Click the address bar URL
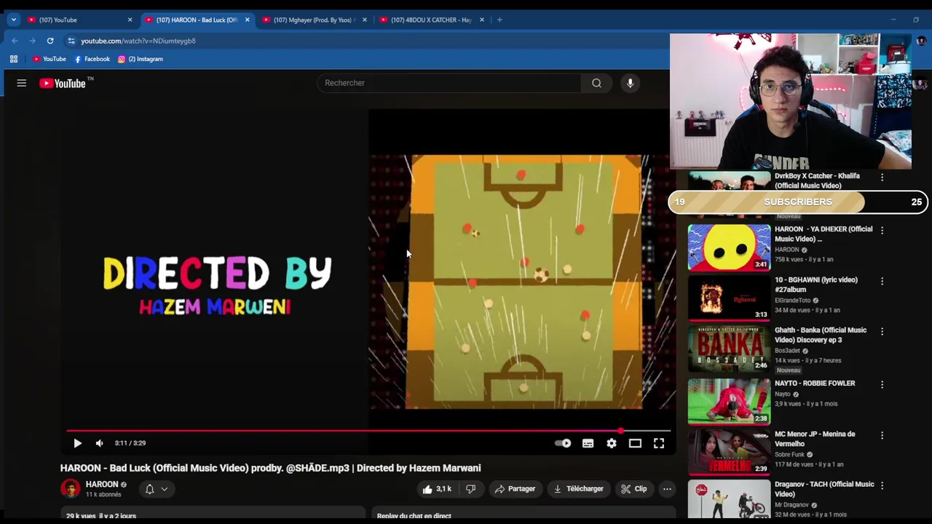 pyautogui.click(x=138, y=41)
